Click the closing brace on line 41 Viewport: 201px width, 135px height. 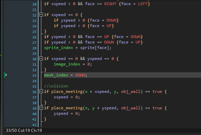tap(45, 119)
